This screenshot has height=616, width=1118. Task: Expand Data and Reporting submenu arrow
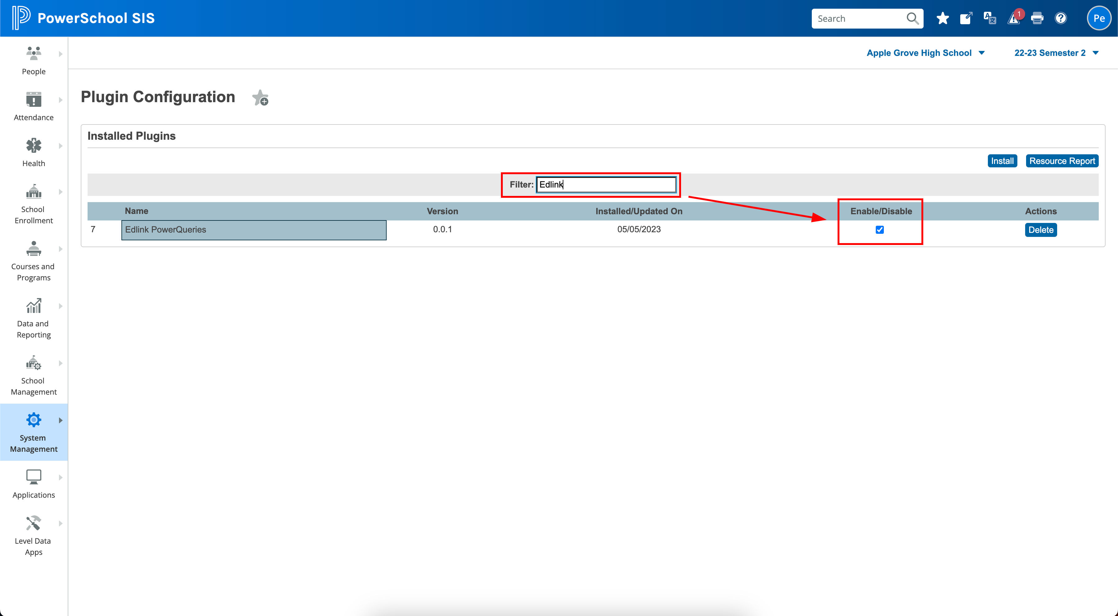pyautogui.click(x=60, y=306)
